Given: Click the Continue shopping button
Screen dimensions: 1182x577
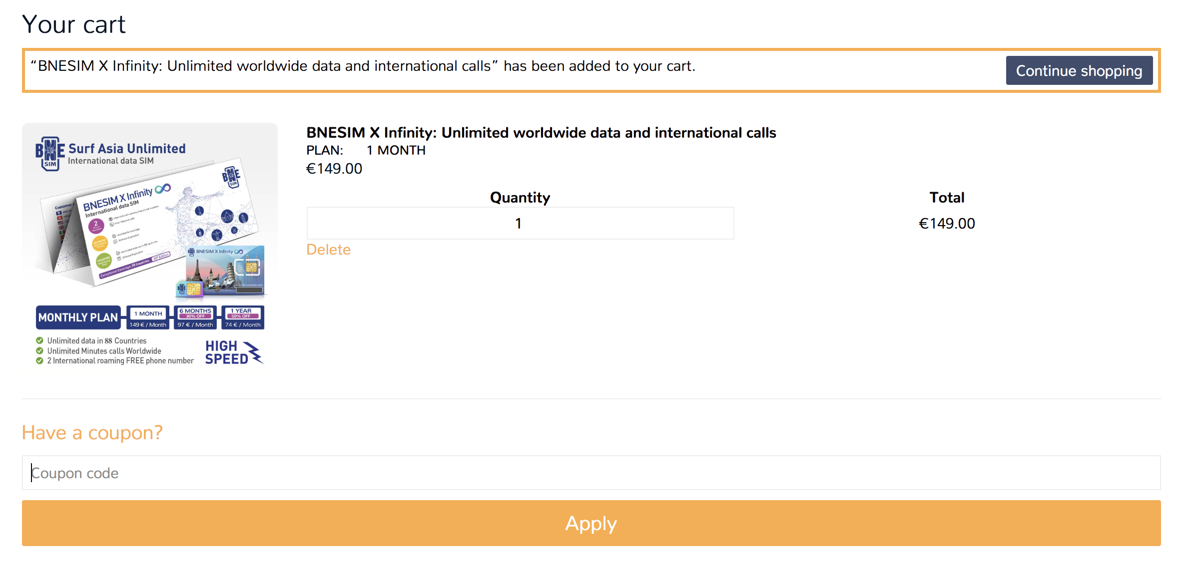Looking at the screenshot, I should pos(1079,70).
